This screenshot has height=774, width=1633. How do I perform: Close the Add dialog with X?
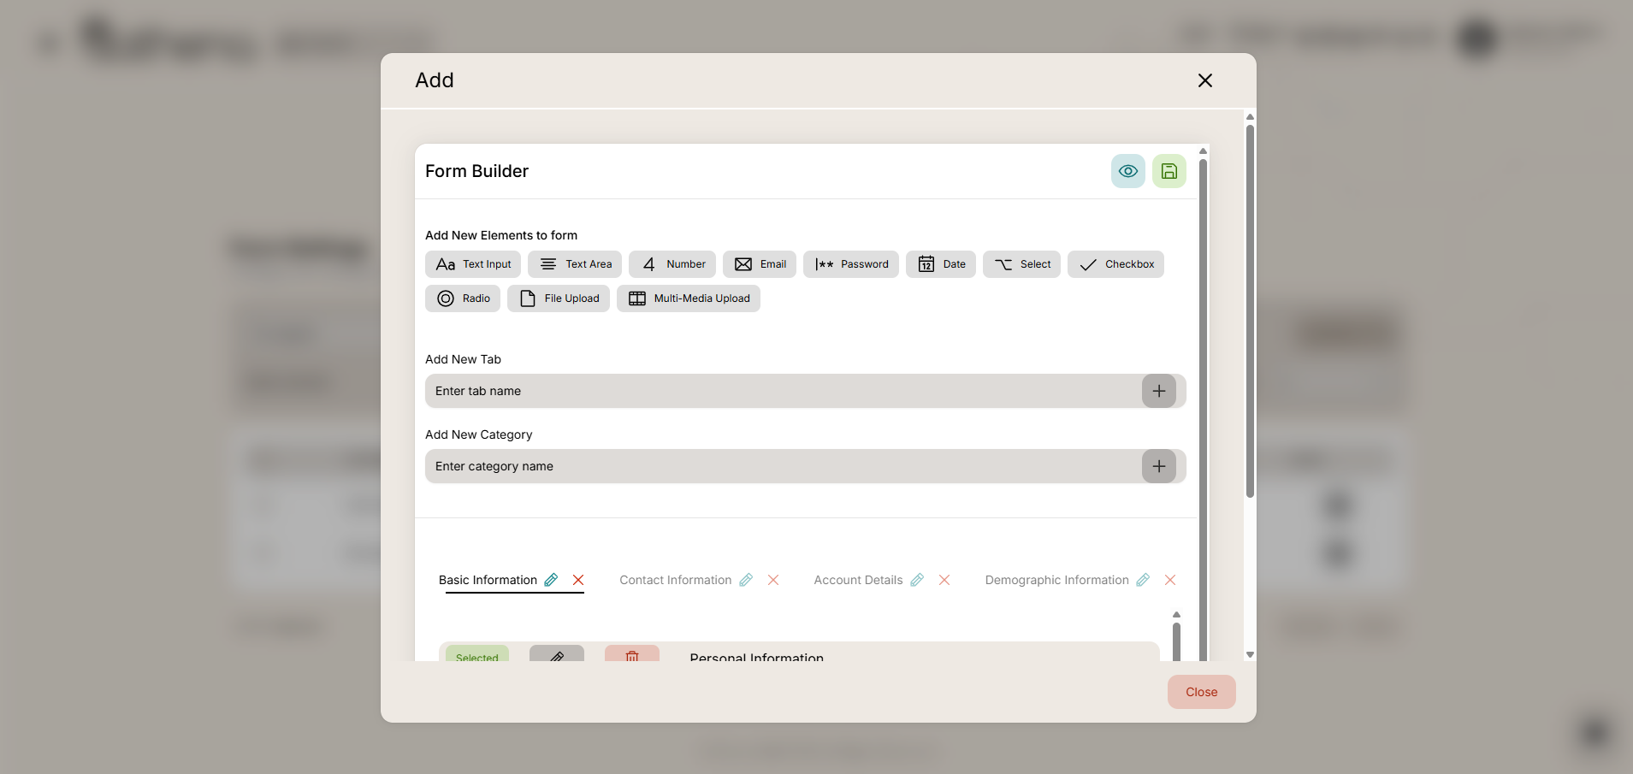(x=1204, y=80)
